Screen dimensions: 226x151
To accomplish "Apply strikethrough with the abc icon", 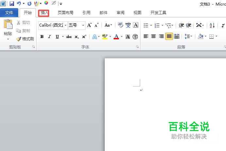I will pos(69,37).
